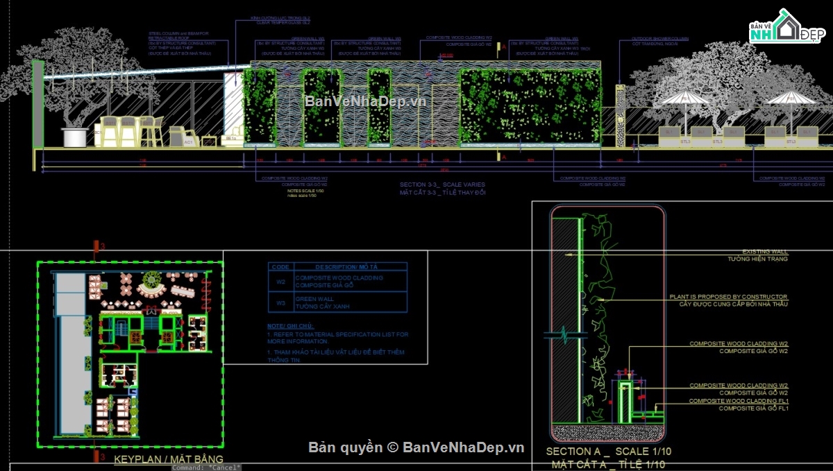The width and height of the screenshot is (833, 471).
Task: Click the section marker 3 above the keyplan
Action: pyautogui.click(x=98, y=246)
